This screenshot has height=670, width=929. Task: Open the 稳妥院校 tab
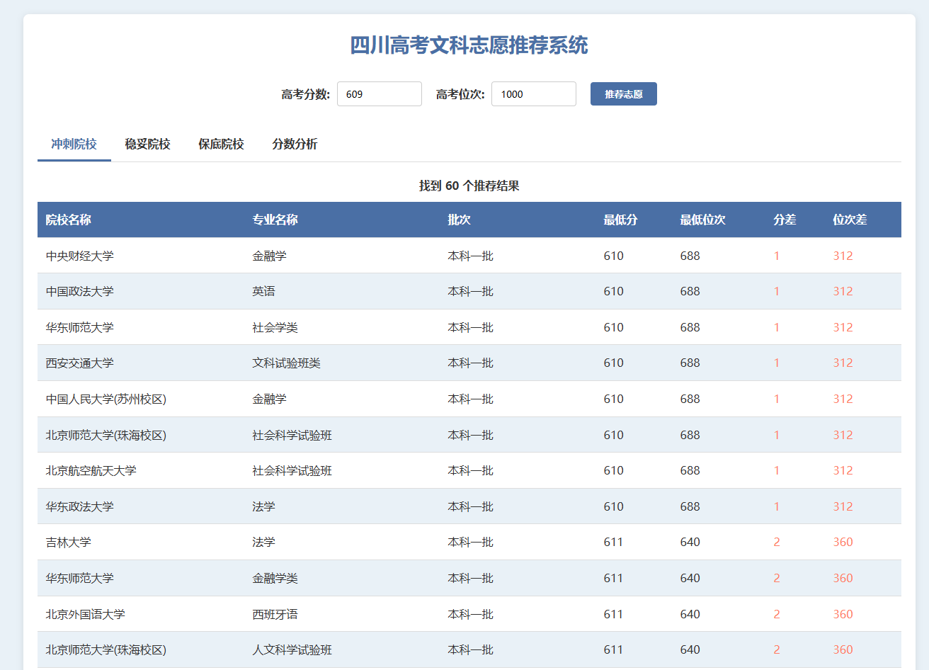click(x=148, y=144)
